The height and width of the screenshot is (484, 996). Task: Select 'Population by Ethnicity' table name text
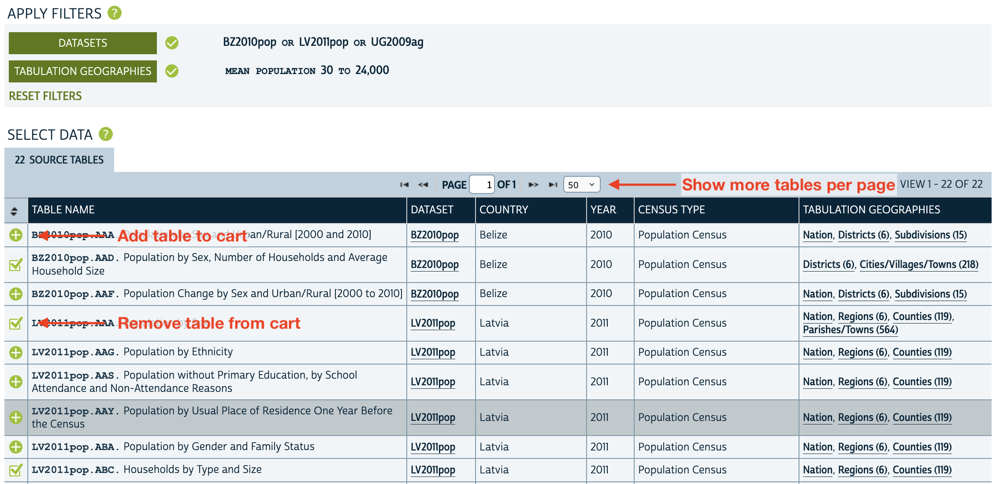coord(178,352)
